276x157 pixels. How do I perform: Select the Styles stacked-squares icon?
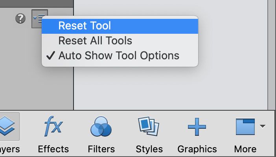(x=149, y=127)
